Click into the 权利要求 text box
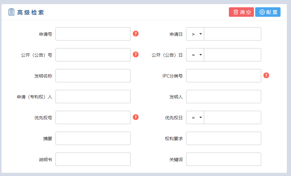Screen dimensions: 291x176 coord(223,138)
